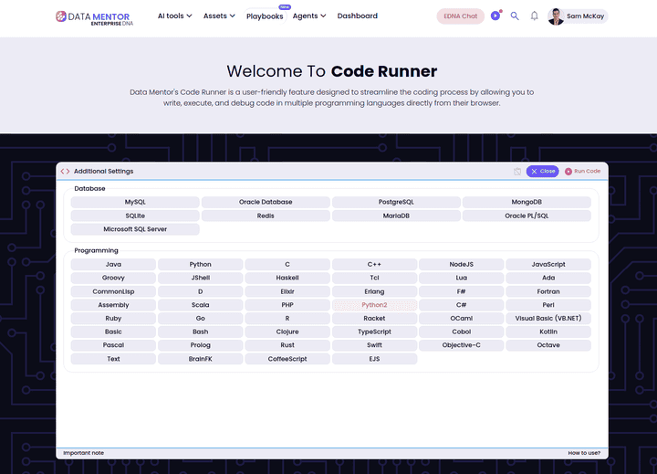Image resolution: width=657 pixels, height=474 pixels.
Task: Click the Data Mentor logo
Action: point(94,16)
